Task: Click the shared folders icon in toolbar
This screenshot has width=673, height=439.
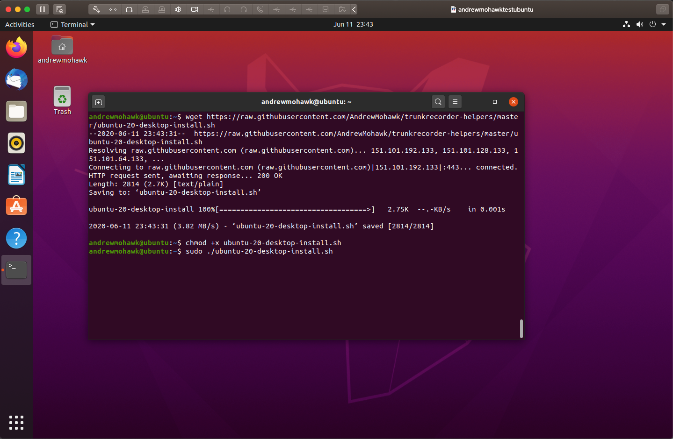Action: (342, 9)
